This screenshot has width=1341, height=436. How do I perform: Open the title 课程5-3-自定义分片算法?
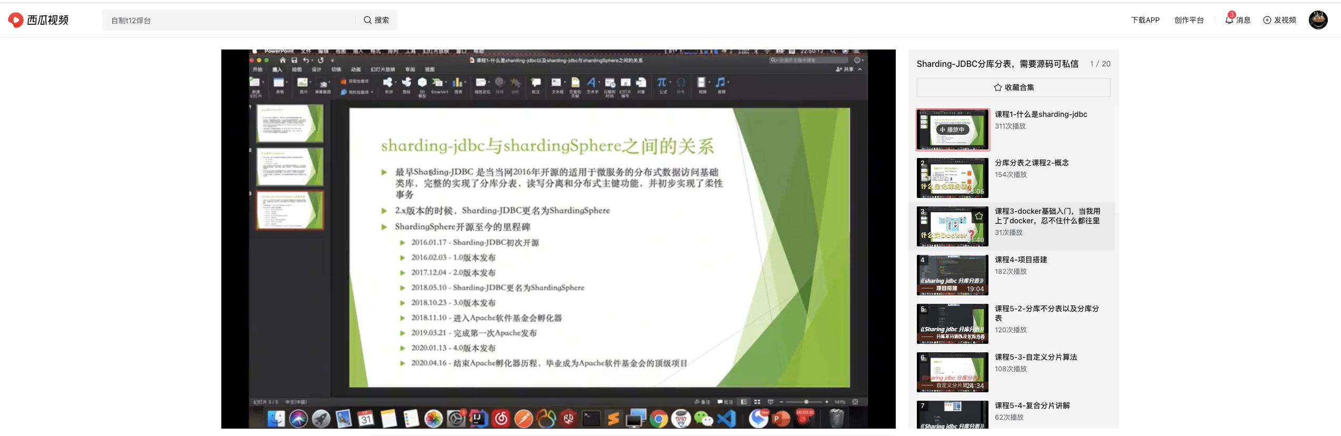(x=1036, y=357)
